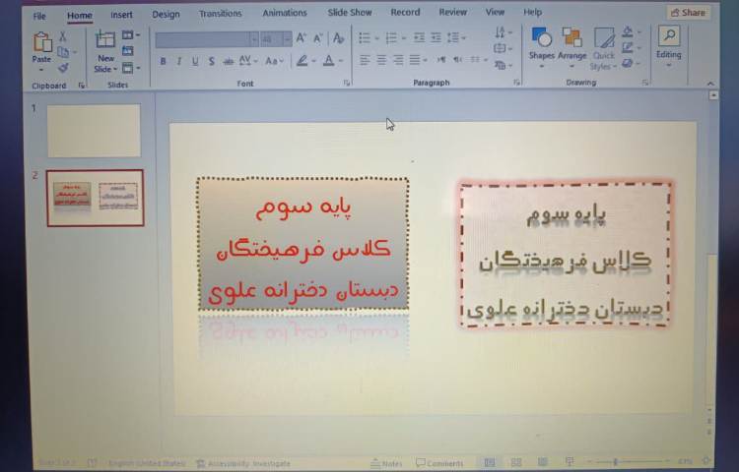The height and width of the screenshot is (472, 739).
Task: Open the Arrange options
Action: (571, 48)
